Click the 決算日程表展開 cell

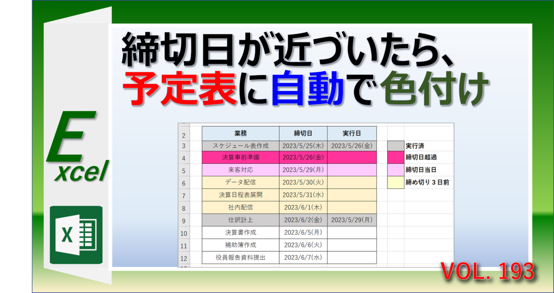pyautogui.click(x=240, y=195)
